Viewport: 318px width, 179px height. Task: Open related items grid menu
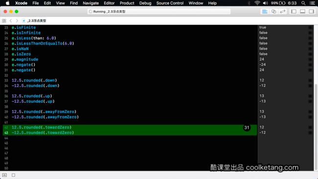click(4, 21)
